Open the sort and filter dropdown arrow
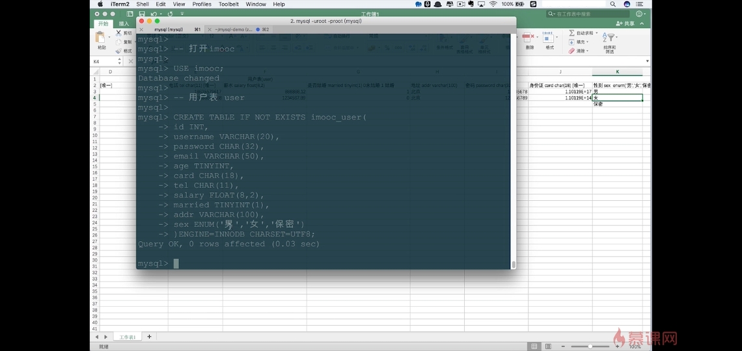This screenshot has width=742, height=351. pos(616,37)
